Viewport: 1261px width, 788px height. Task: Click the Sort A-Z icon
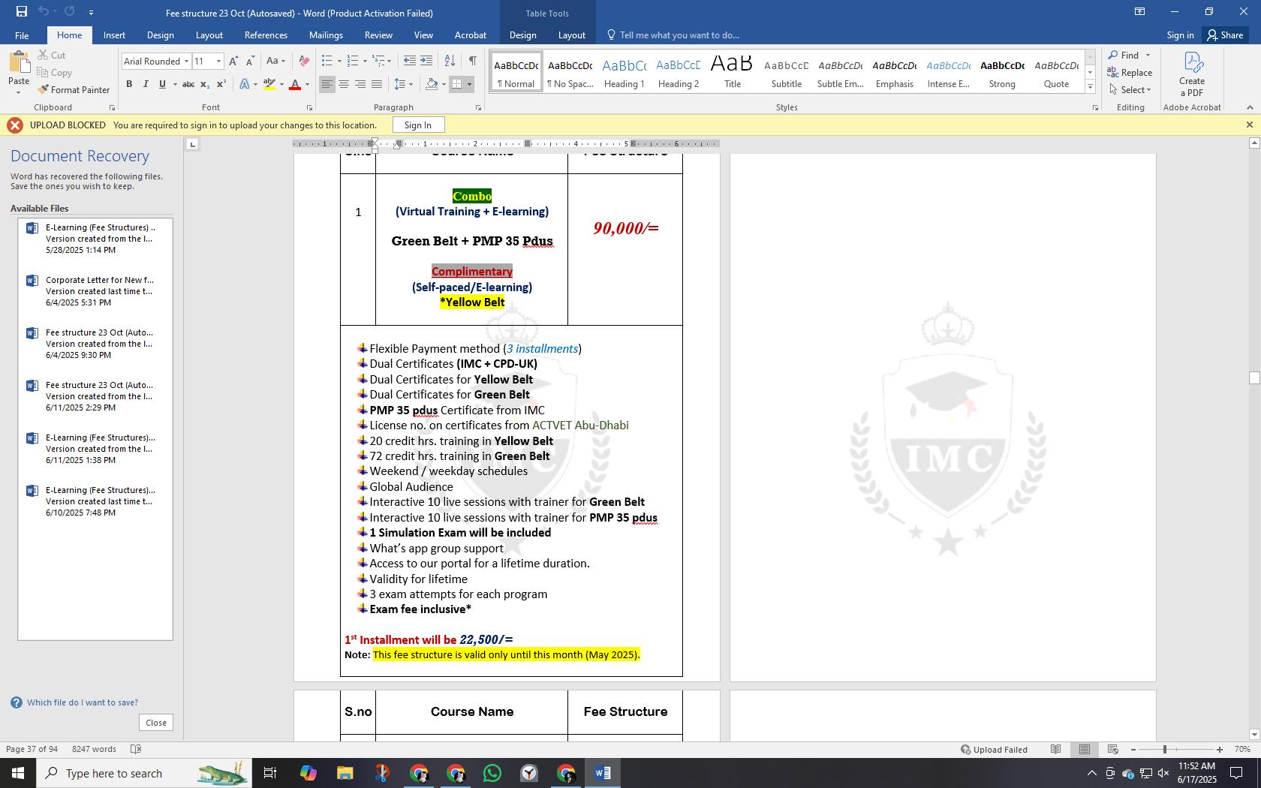click(450, 61)
